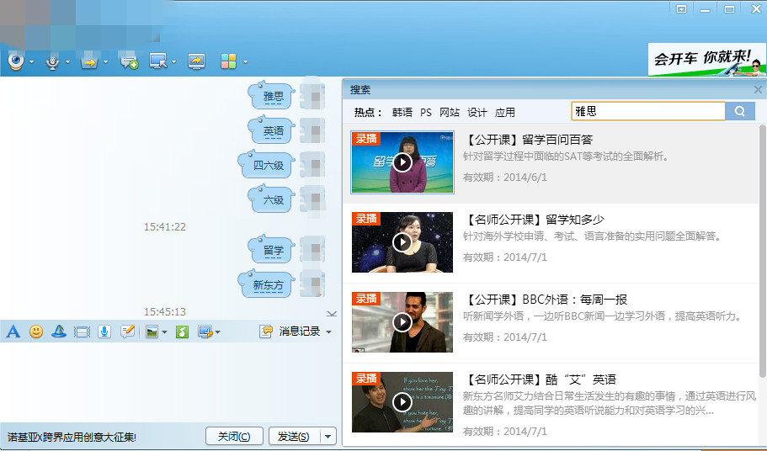Screen dimensions: 767x451
Task: Click the magic wizard hat emoticon icon
Action: [x=59, y=332]
